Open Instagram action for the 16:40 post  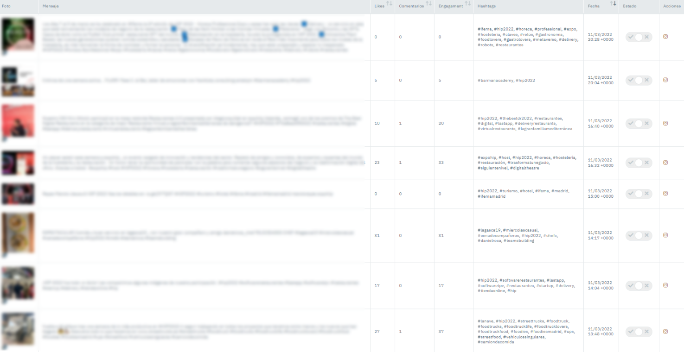665,123
